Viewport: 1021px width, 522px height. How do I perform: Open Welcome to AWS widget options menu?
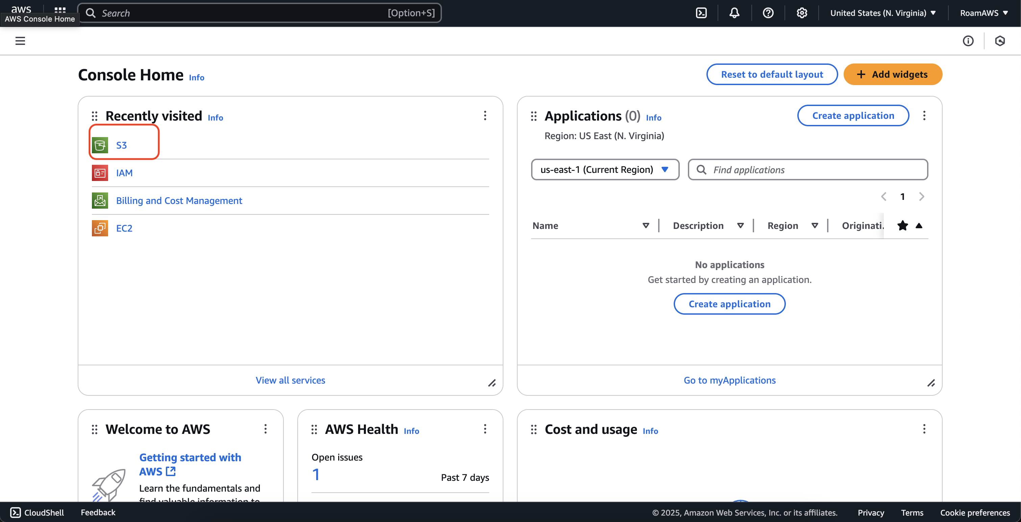pos(266,429)
